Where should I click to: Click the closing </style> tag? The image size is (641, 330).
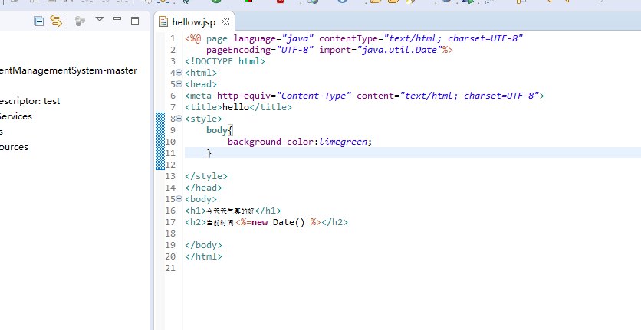pos(206,176)
